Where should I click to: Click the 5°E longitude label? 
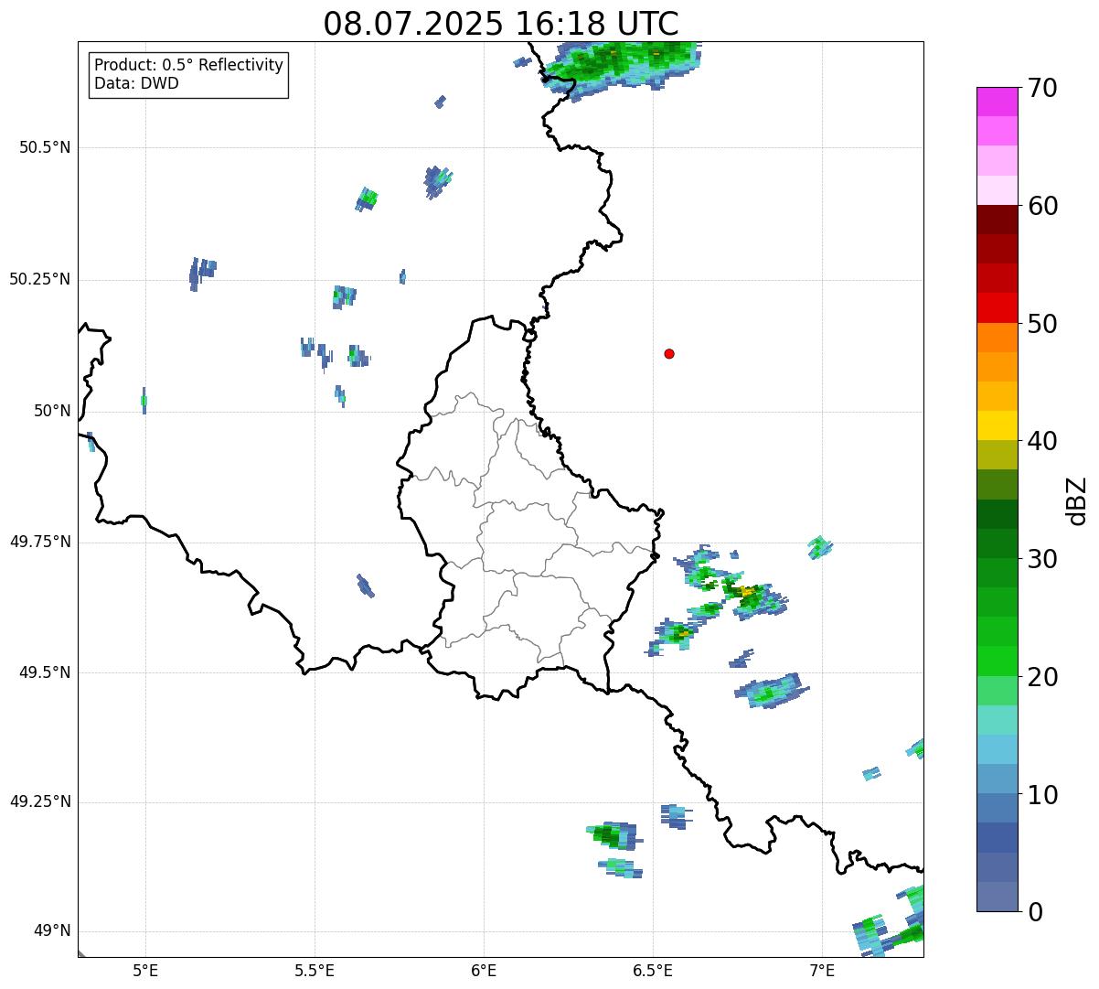(145, 971)
